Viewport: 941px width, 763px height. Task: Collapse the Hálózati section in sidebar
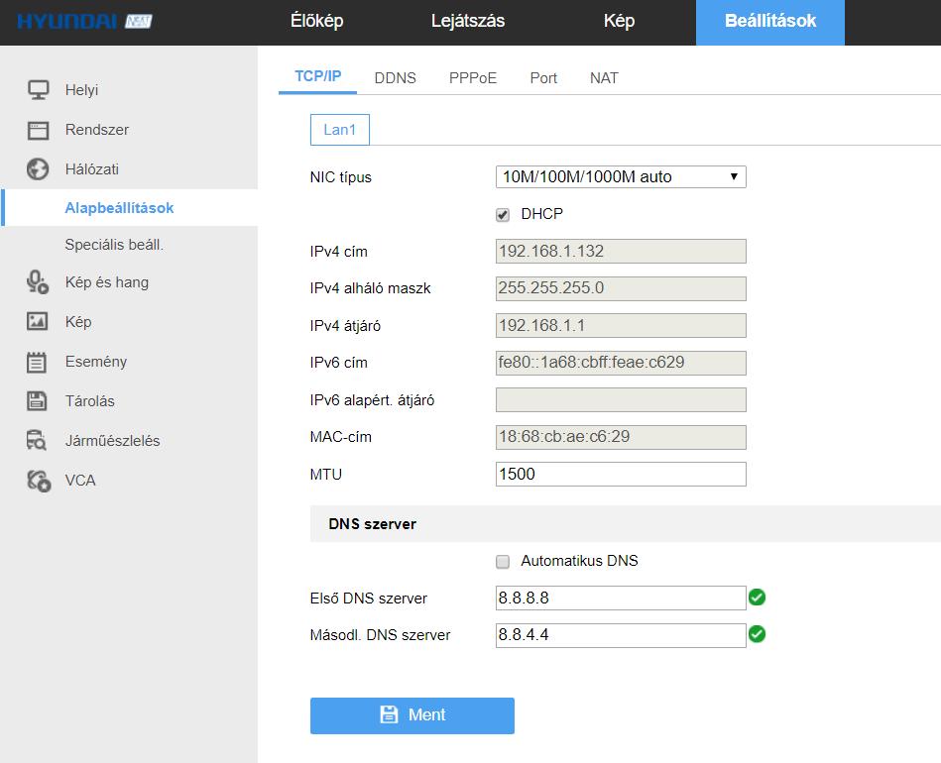[x=92, y=169]
